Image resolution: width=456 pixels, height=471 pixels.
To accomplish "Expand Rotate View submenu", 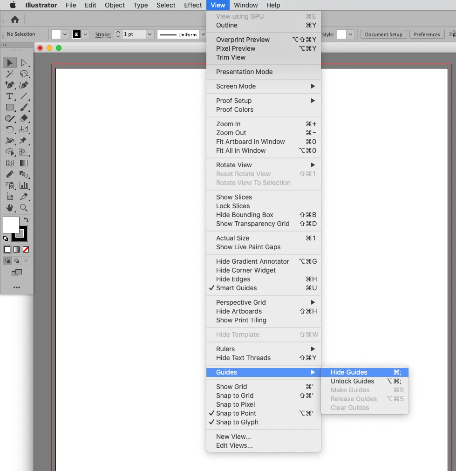I will coord(264,165).
